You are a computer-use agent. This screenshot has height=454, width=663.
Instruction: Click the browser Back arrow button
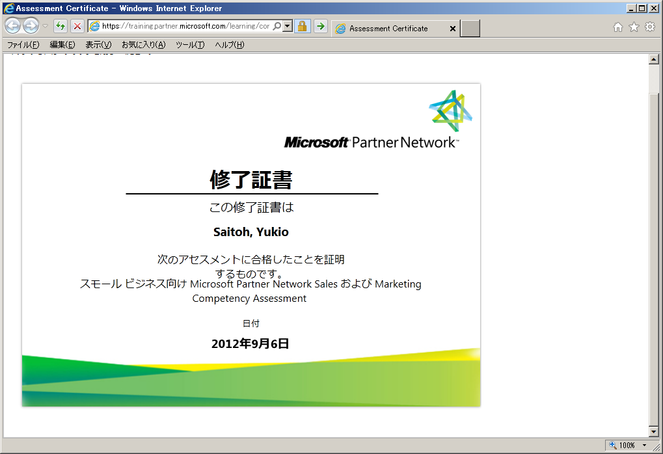coord(12,26)
